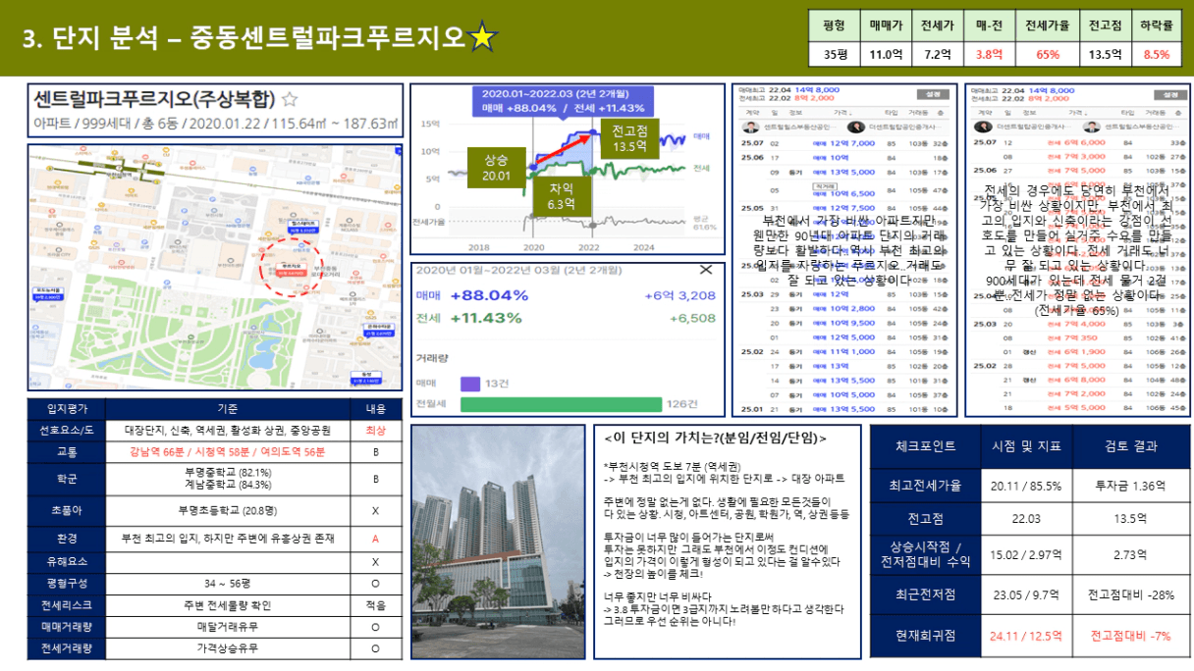Click the 7.2억 전세가 cell in the summary table
Image resolution: width=1194 pixels, height=671 pixels.
coord(938,55)
